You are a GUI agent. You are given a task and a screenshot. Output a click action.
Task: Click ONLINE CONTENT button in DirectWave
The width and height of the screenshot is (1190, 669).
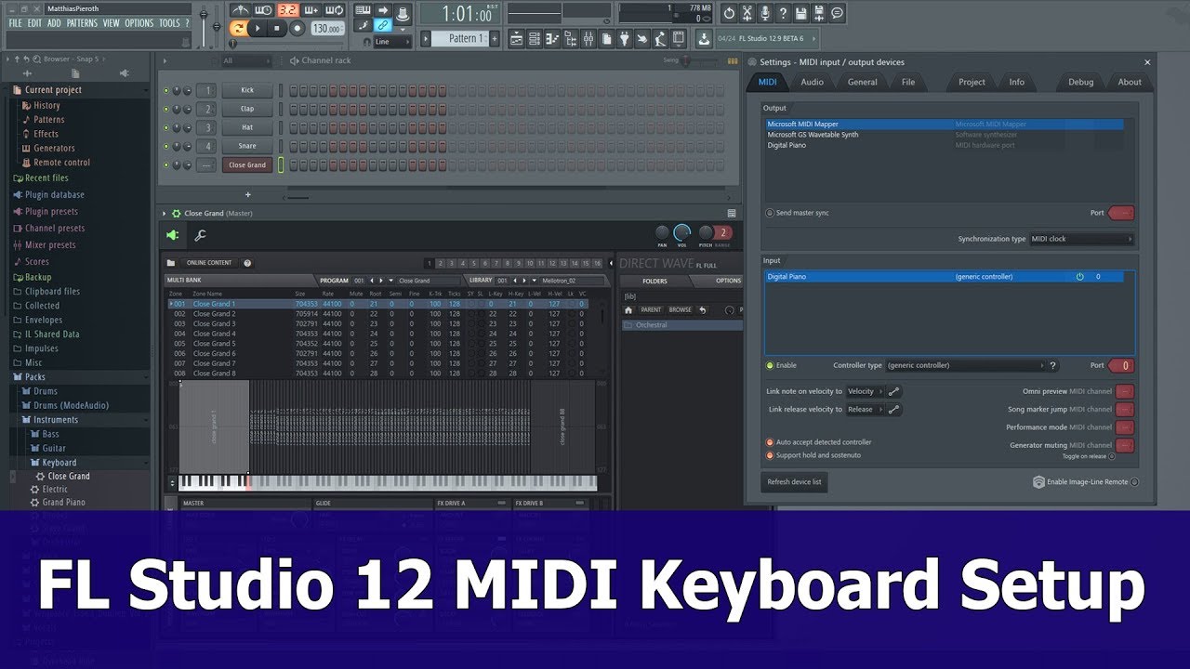209,263
